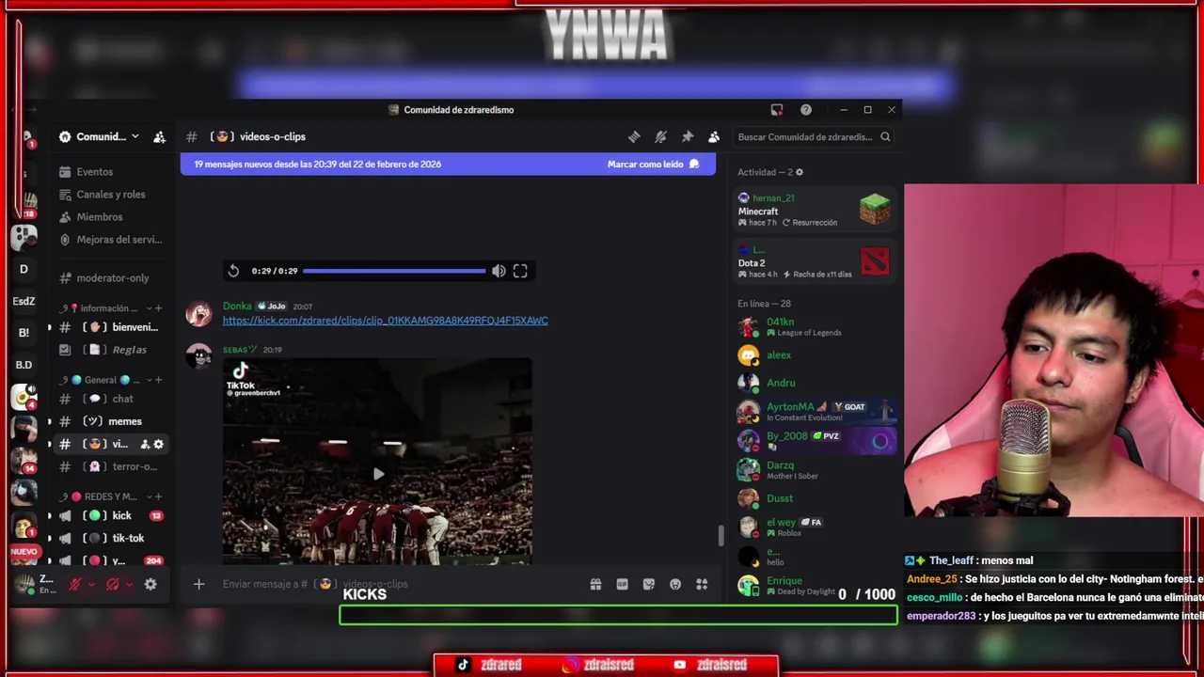Open the EsdZ server icon
The height and width of the screenshot is (677, 1204).
point(24,301)
